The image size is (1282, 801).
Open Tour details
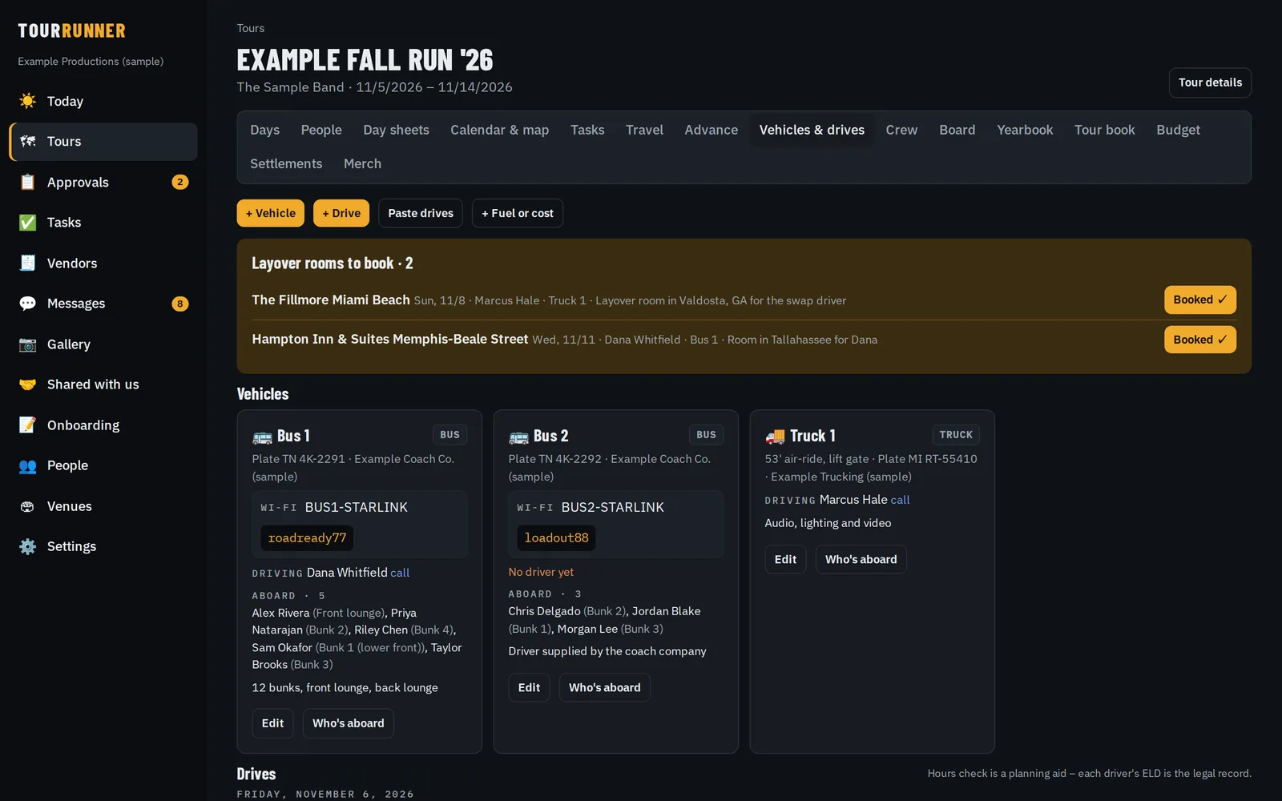tap(1210, 83)
